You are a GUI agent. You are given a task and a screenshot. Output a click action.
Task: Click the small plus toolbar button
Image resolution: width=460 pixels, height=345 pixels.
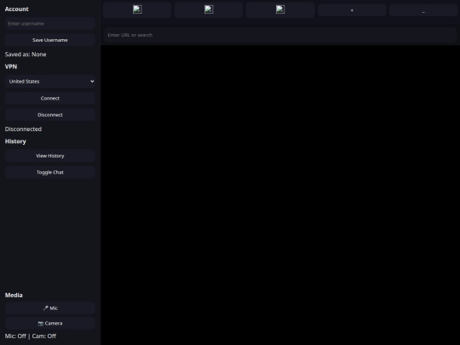click(352, 10)
